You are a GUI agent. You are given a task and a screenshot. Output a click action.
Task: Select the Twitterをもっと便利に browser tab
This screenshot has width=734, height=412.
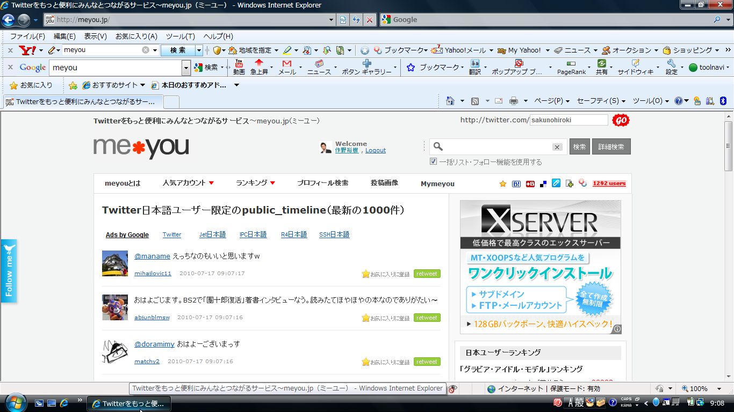coord(83,101)
